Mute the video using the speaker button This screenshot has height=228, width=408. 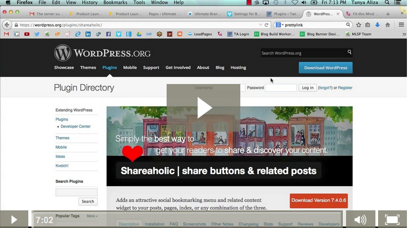(360, 219)
